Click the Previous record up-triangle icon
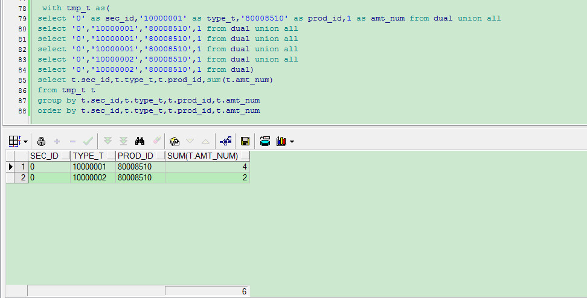This screenshot has width=587, height=298. click(205, 141)
